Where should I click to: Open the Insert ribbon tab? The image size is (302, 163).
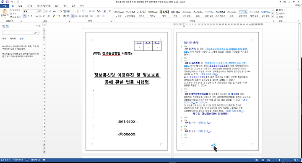(x=20, y=6)
